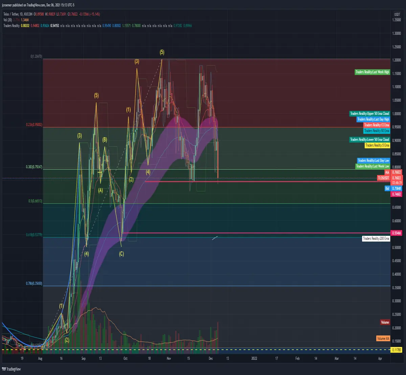
Task: Select the Traders Reality:5 Ema label
Action: (x=377, y=145)
